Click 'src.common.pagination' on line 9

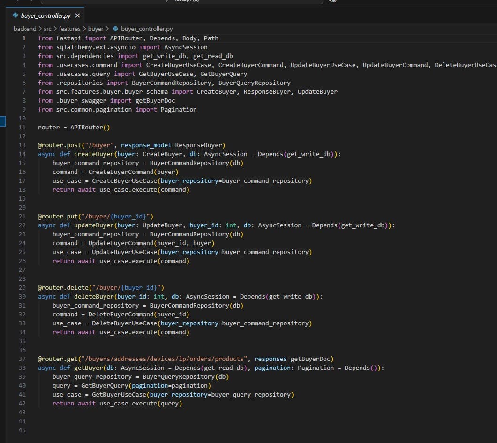94,109
